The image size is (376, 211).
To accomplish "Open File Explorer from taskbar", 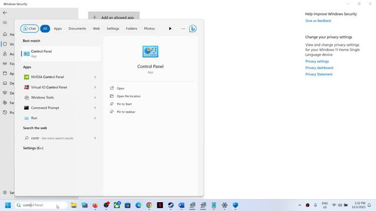I will (74, 205).
